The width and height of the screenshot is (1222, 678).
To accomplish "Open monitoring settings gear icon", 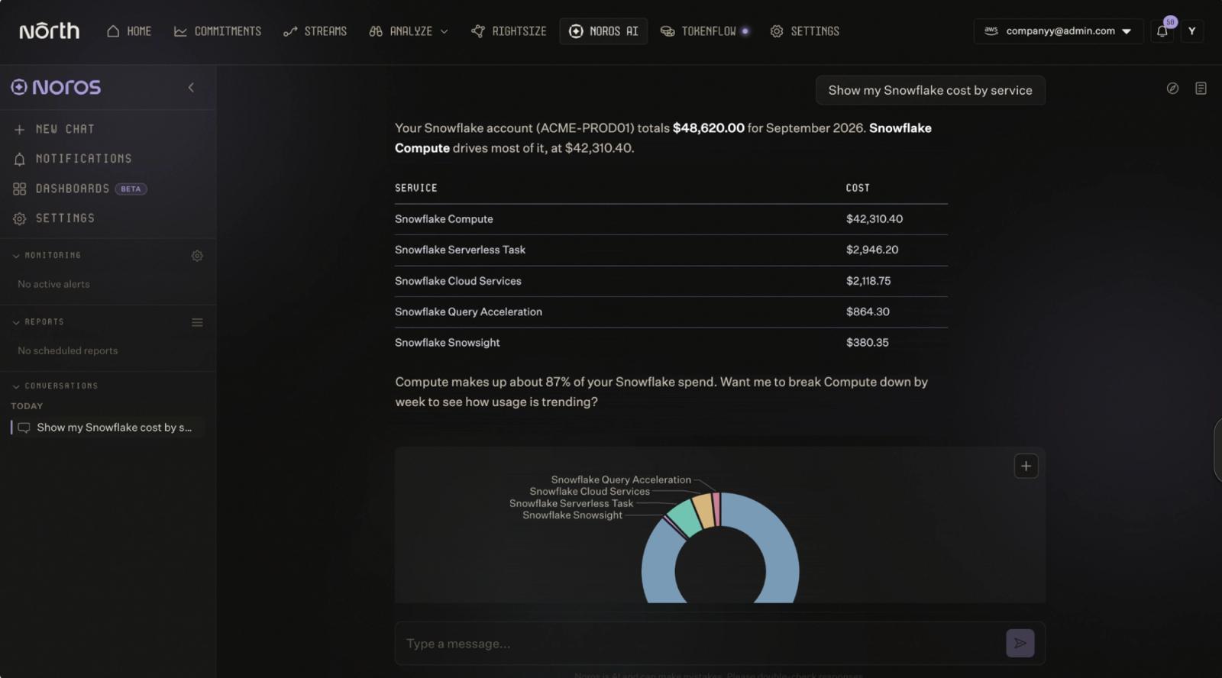I will [197, 256].
